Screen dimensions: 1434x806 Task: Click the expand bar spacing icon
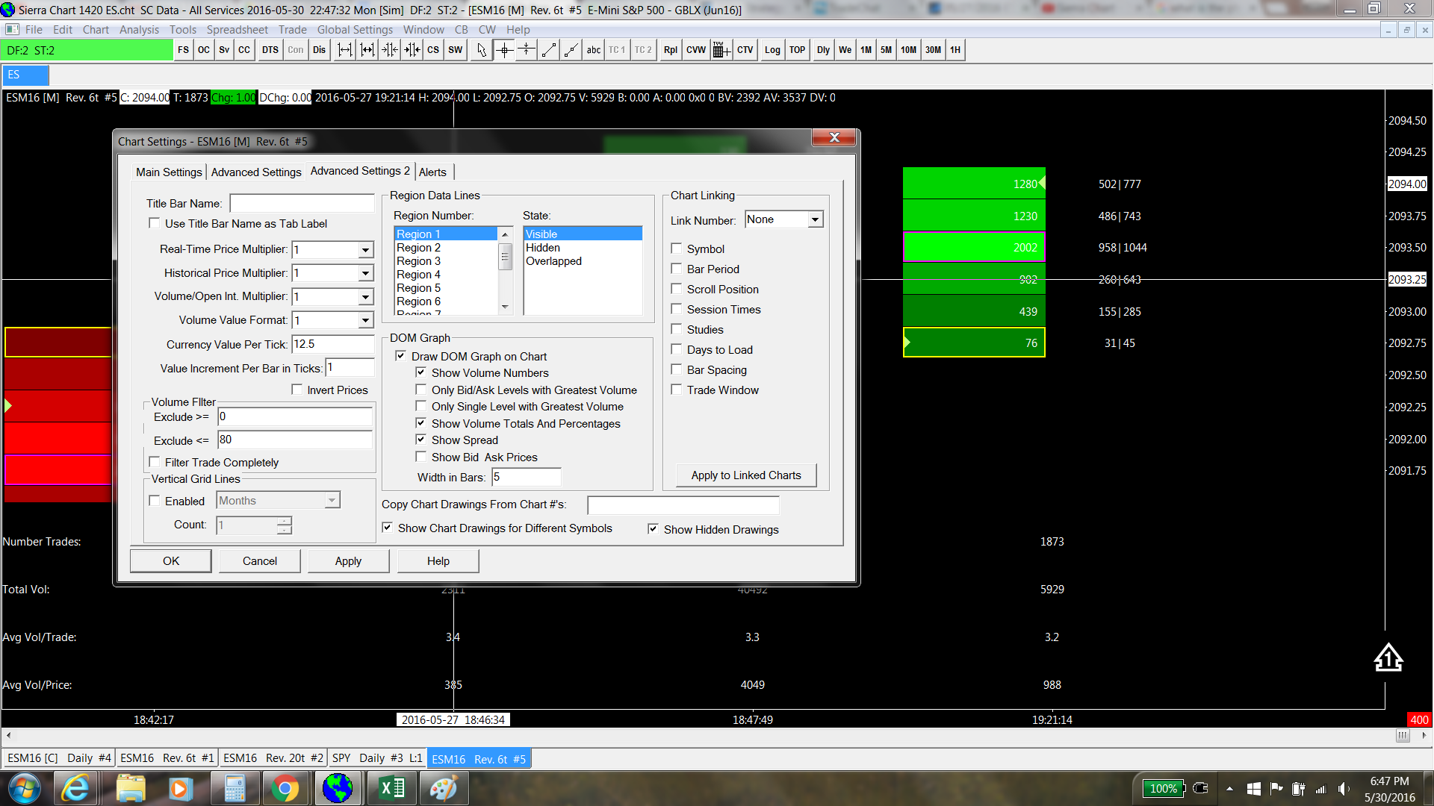345,50
